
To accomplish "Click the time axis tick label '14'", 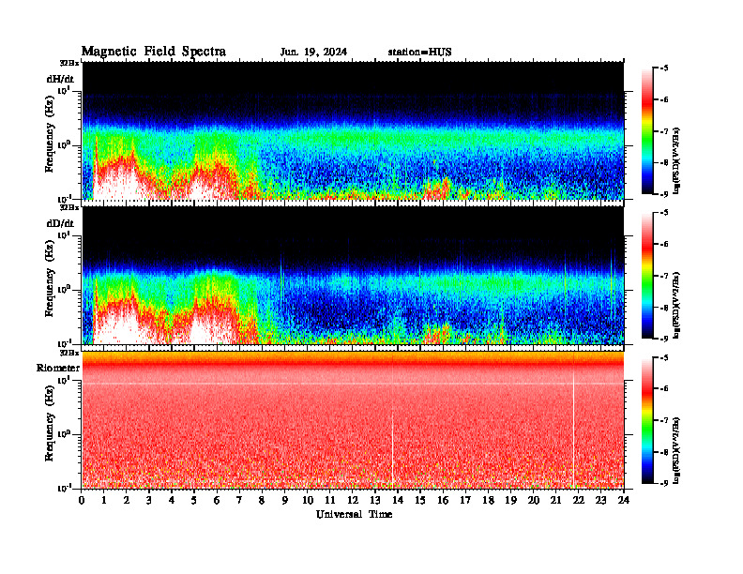I will [398, 500].
